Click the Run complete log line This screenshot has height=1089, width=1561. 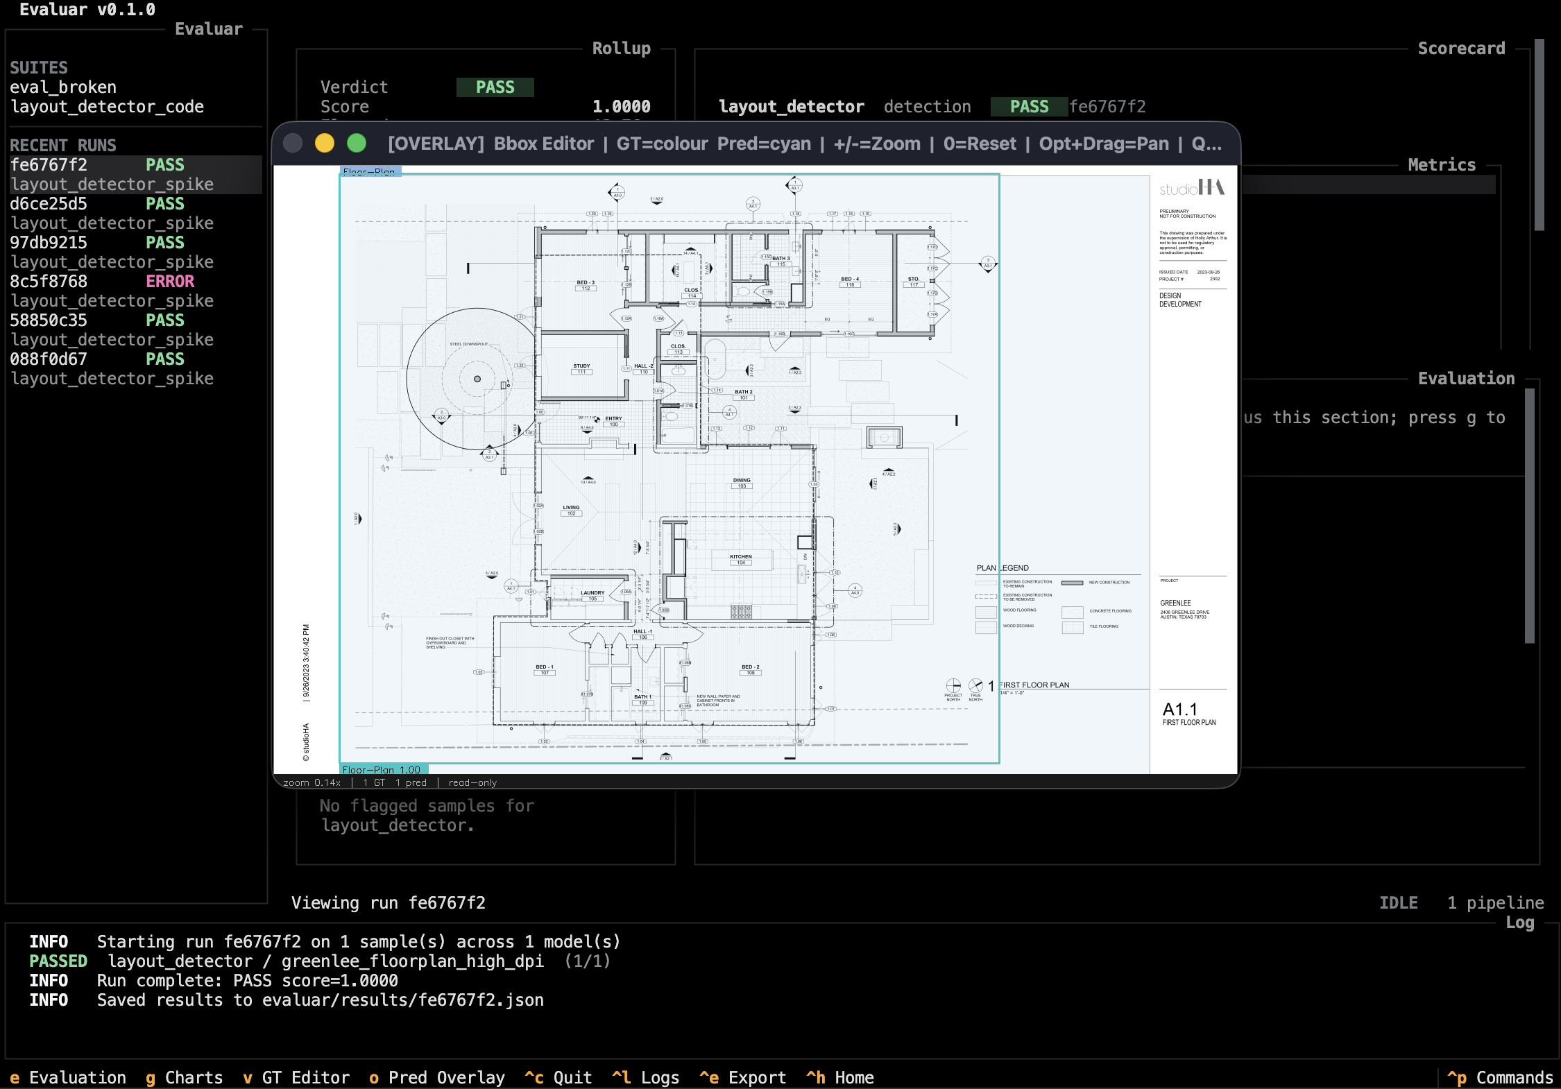point(214,981)
